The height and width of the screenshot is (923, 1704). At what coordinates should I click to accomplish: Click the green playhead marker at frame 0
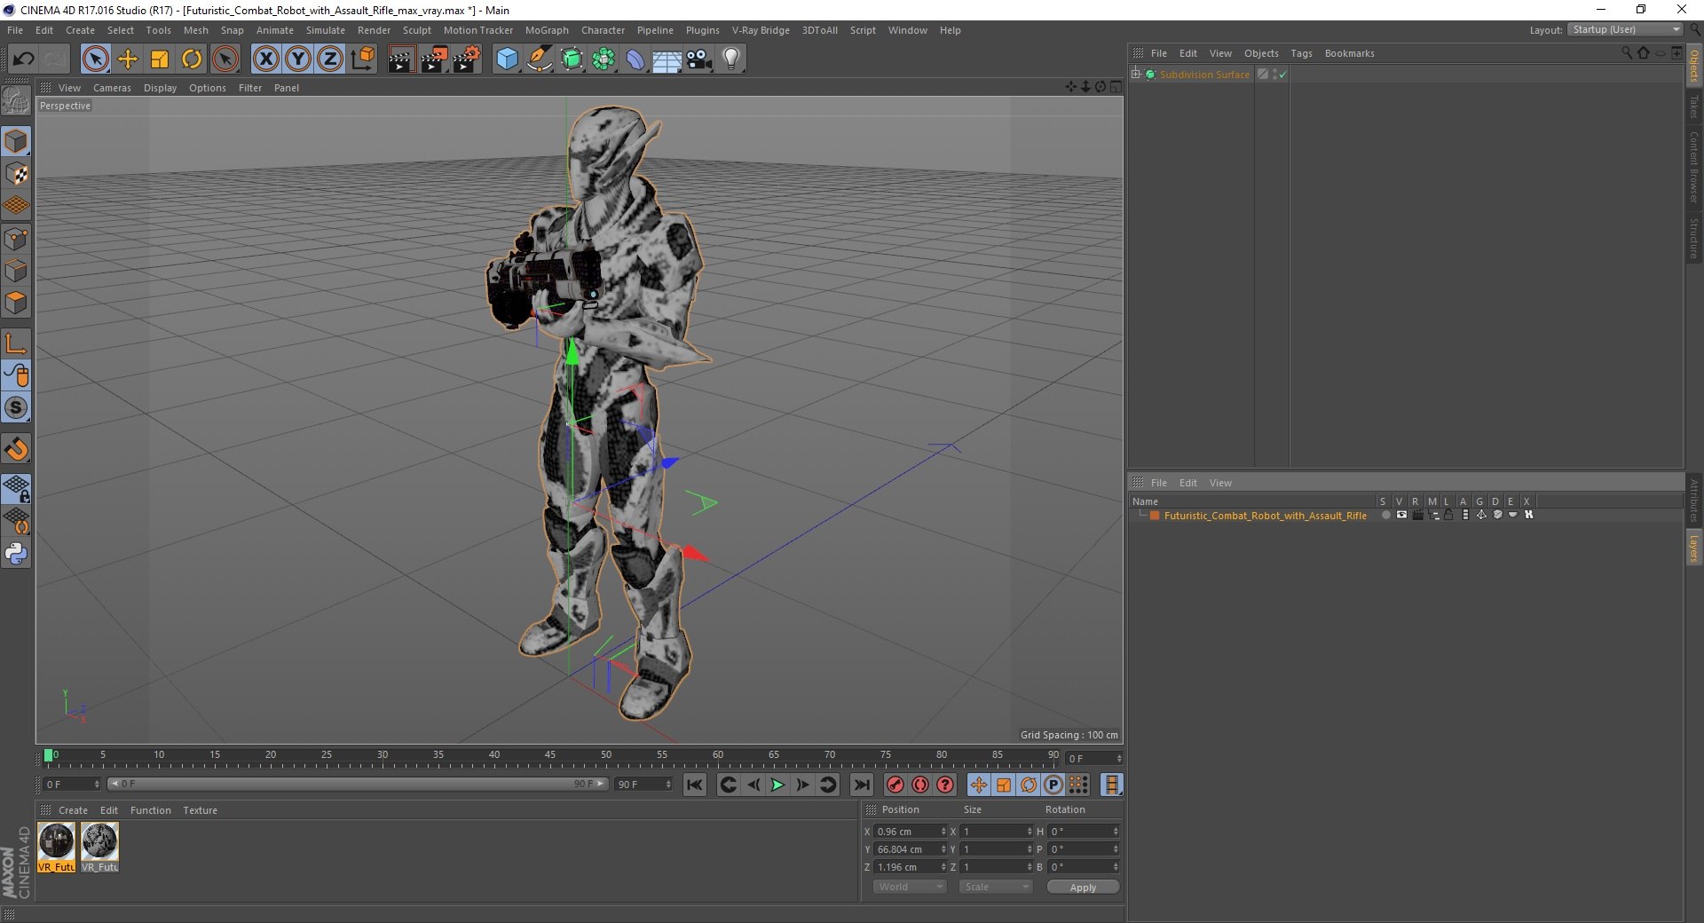(48, 755)
